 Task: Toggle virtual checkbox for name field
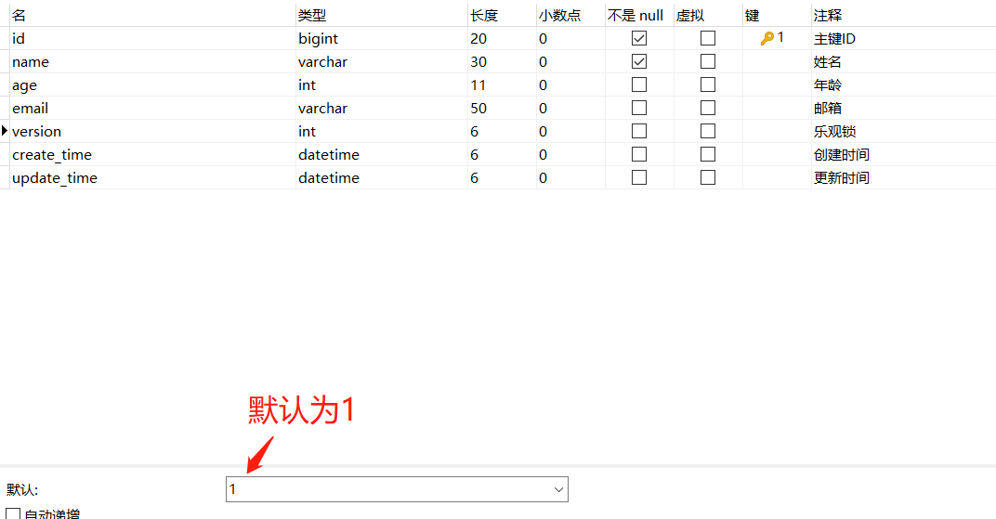pos(708,61)
